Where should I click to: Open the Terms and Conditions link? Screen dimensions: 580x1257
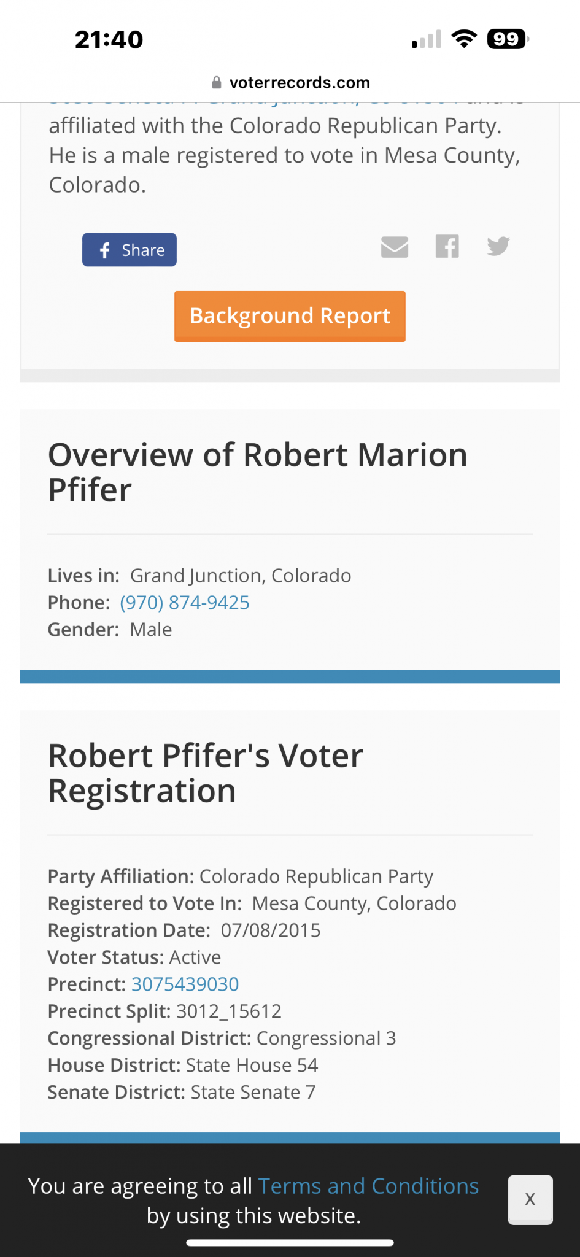pos(368,1186)
